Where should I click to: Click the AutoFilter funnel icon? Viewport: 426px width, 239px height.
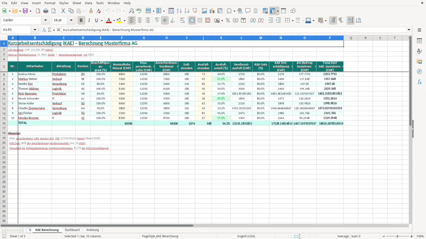[195, 11]
